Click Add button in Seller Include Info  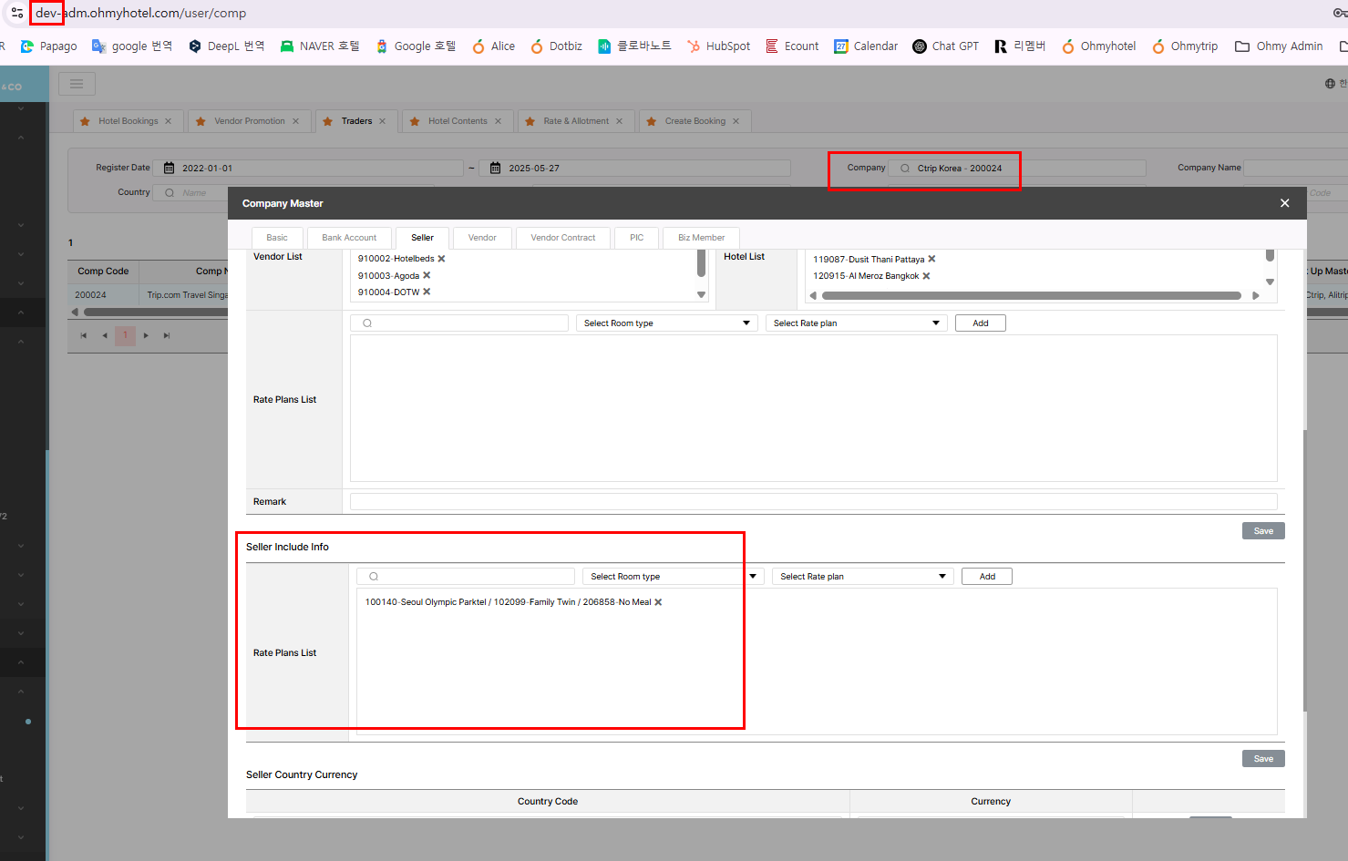point(986,577)
